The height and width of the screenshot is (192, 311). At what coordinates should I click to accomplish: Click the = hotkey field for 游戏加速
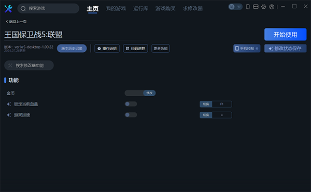tap(222, 115)
